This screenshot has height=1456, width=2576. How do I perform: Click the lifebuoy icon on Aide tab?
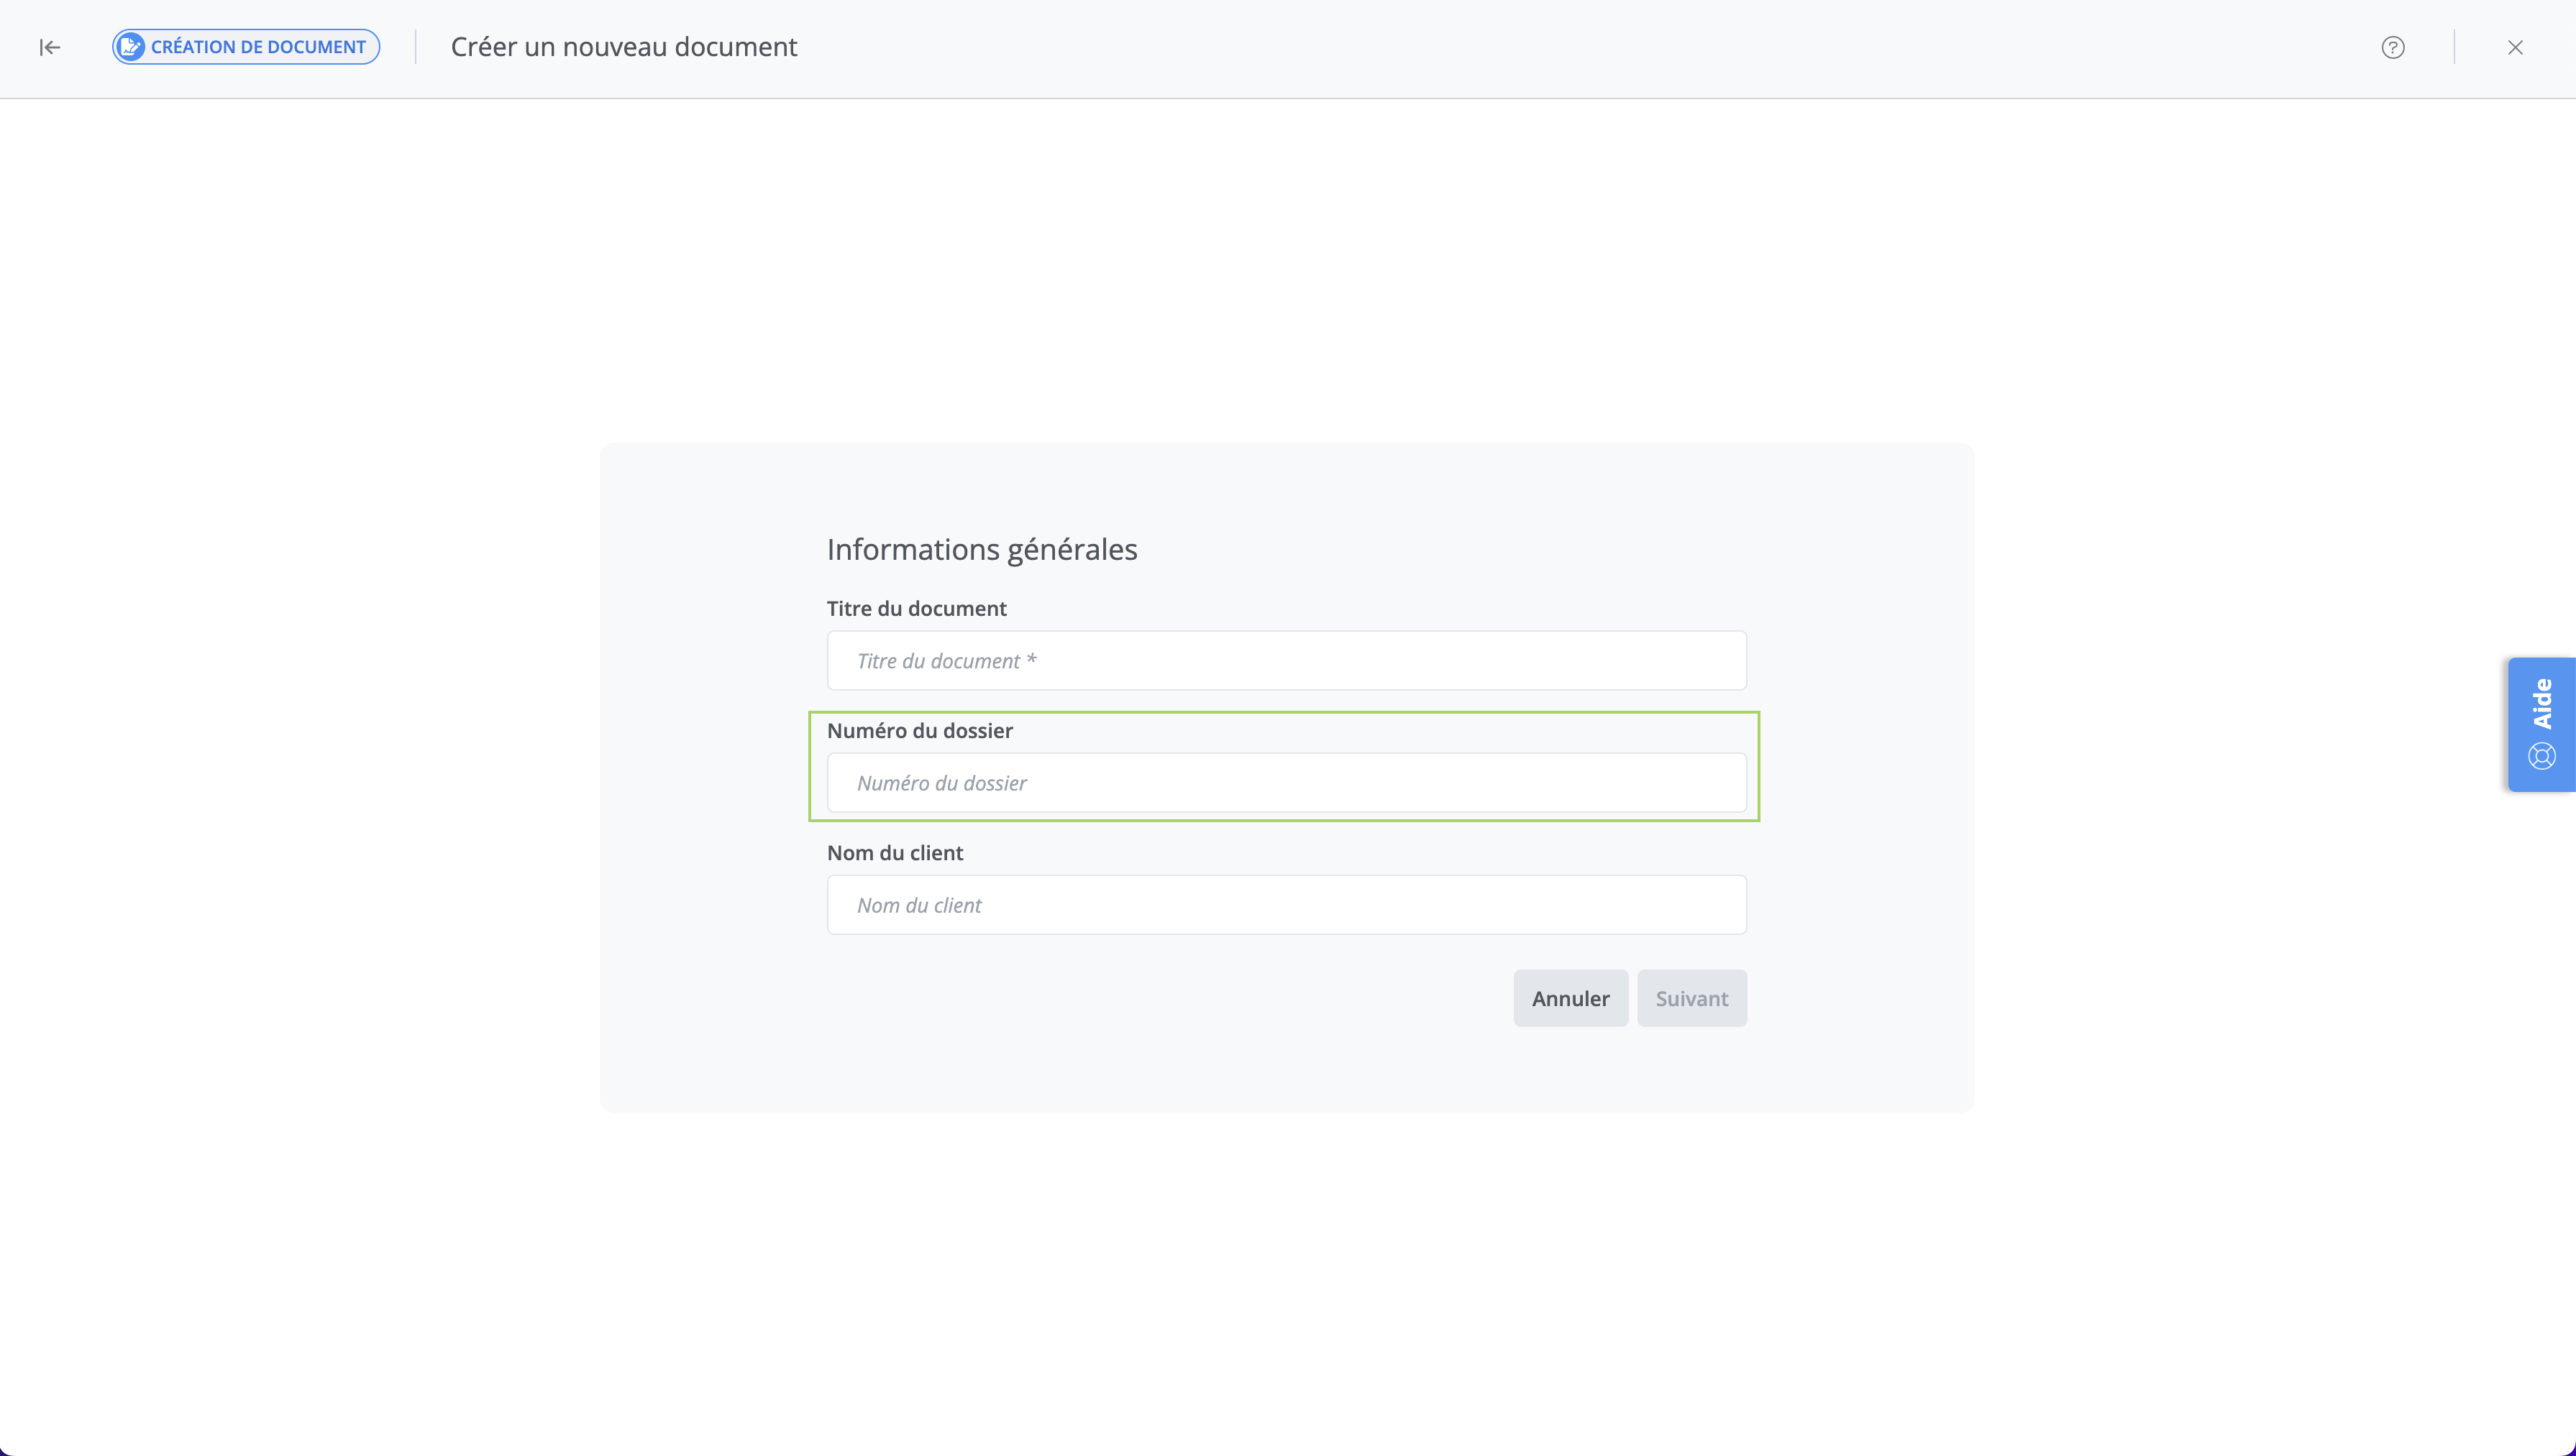2541,756
